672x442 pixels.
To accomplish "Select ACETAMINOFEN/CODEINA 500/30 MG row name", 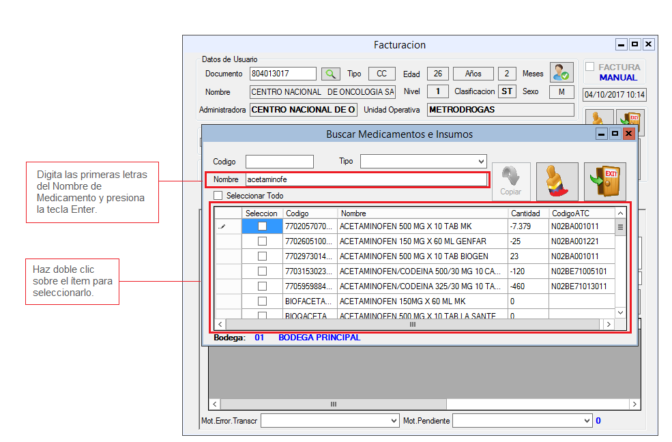I will pyautogui.click(x=420, y=271).
